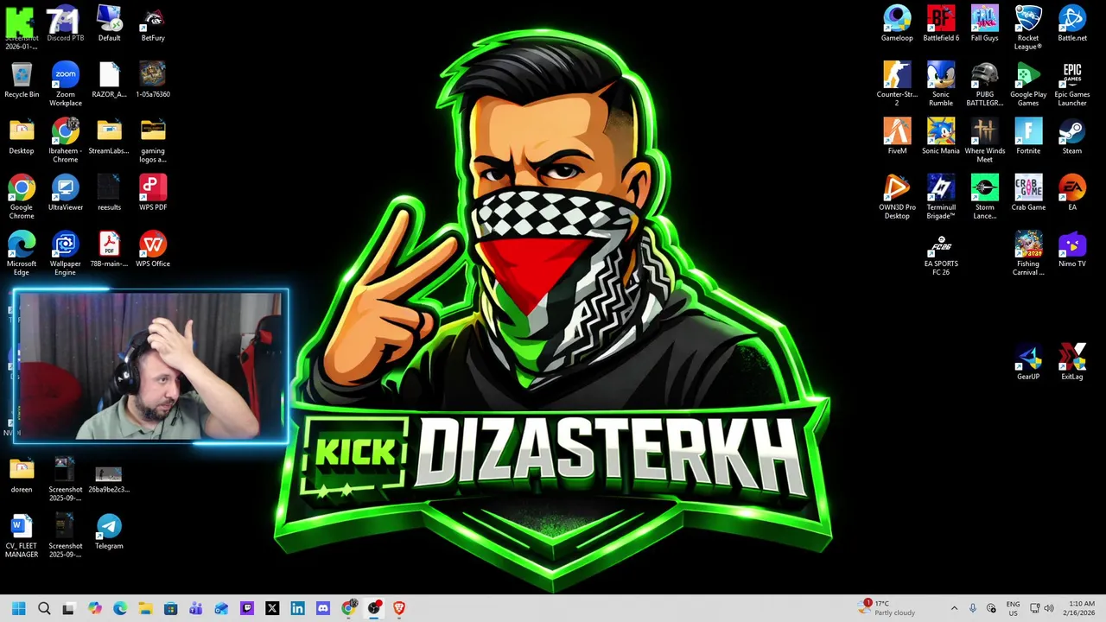This screenshot has width=1106, height=622.
Task: Open the Steam desktop shortcut
Action: 1072,136
